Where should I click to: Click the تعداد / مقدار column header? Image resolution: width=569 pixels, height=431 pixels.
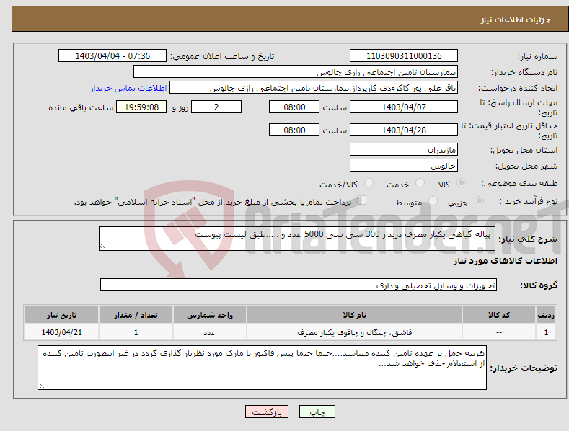coord(136,315)
